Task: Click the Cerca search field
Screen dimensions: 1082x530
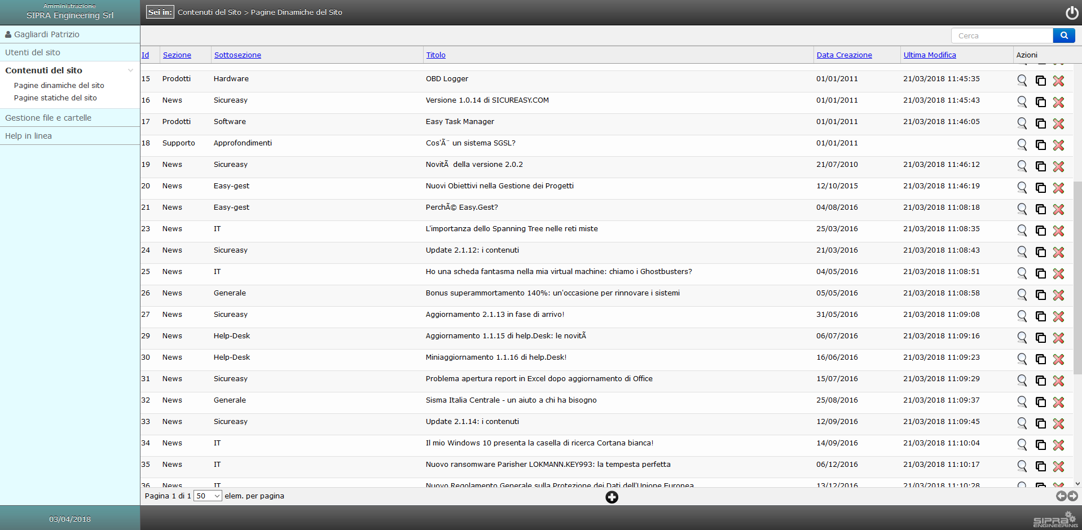Action: pyautogui.click(x=1002, y=36)
